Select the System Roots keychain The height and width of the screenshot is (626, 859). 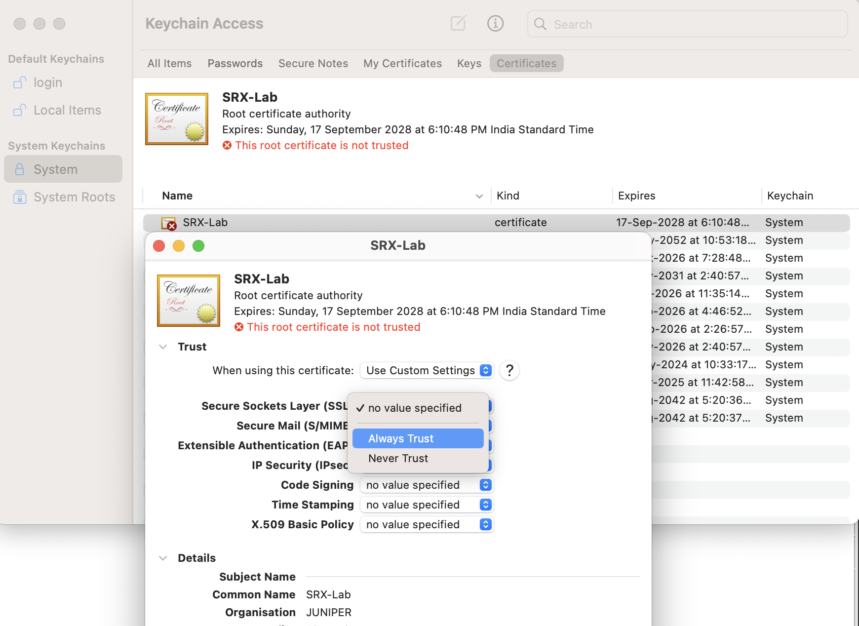tap(74, 197)
